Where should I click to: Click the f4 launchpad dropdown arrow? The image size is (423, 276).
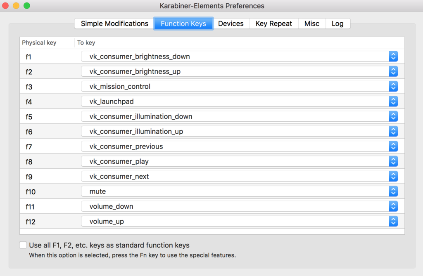[x=393, y=101]
